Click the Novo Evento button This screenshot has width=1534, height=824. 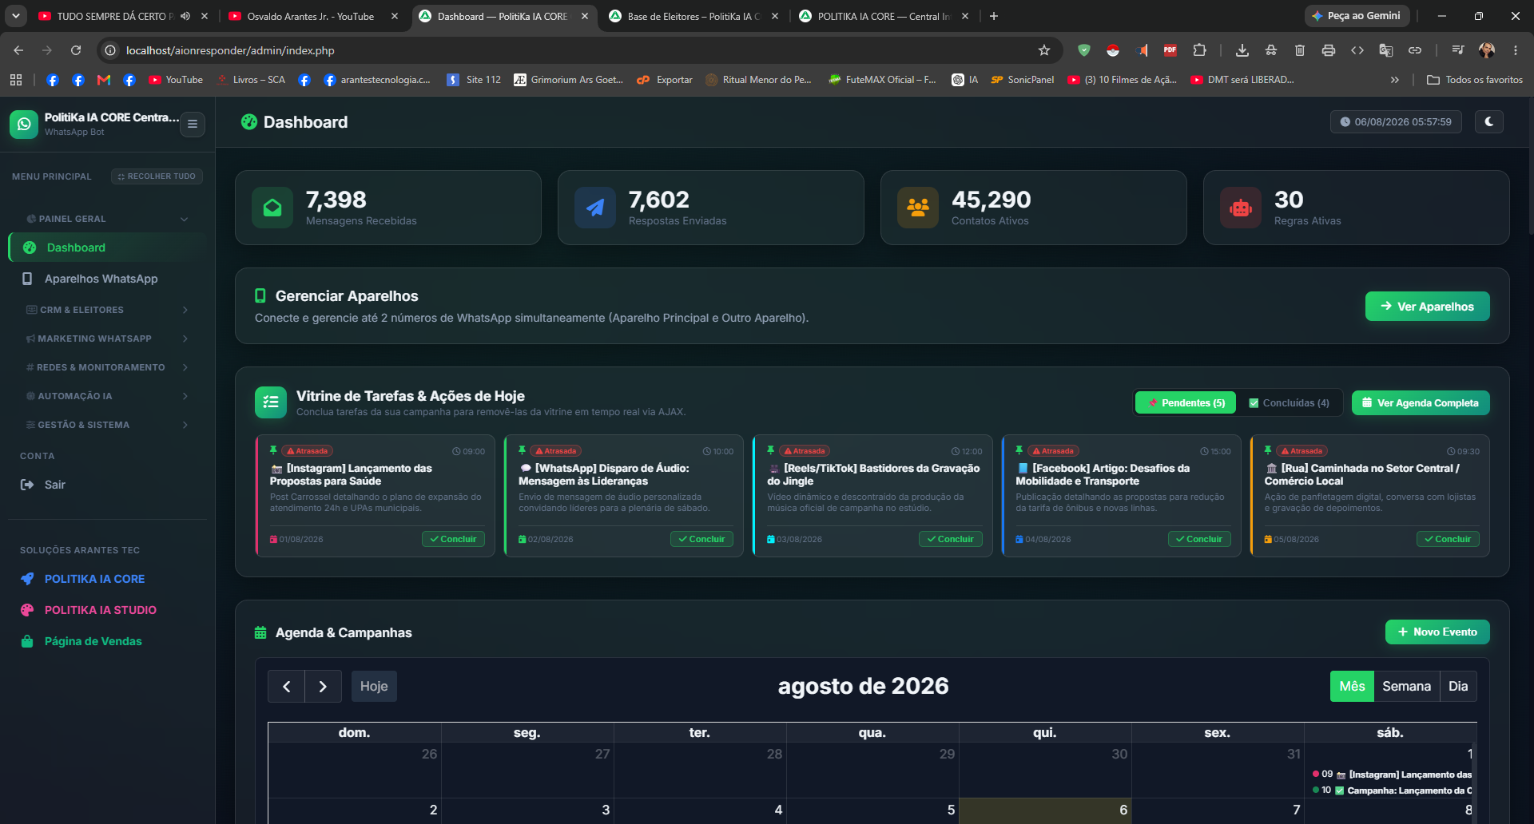coord(1437,632)
